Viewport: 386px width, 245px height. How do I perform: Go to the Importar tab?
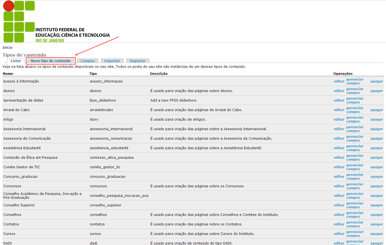[138, 61]
